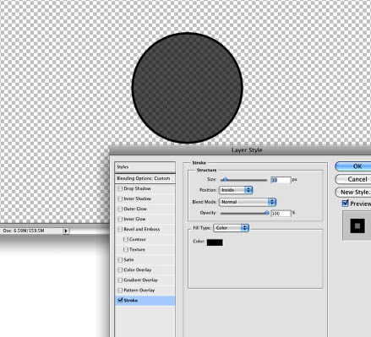Screen dimensions: 371x337
Task: Select the Texture label
Action: 137,249
